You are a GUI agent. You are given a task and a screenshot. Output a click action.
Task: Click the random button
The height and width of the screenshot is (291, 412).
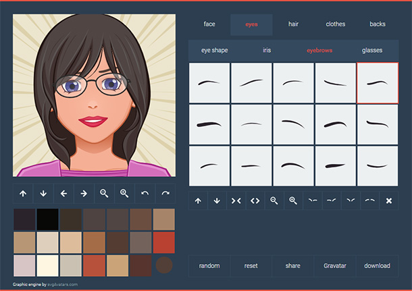point(209,266)
